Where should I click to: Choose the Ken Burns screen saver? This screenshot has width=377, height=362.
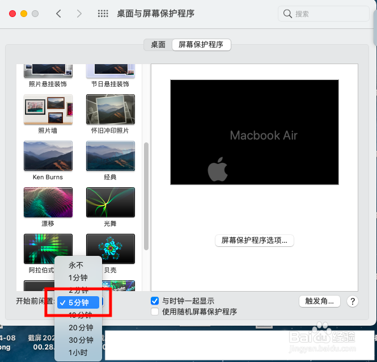[48, 155]
